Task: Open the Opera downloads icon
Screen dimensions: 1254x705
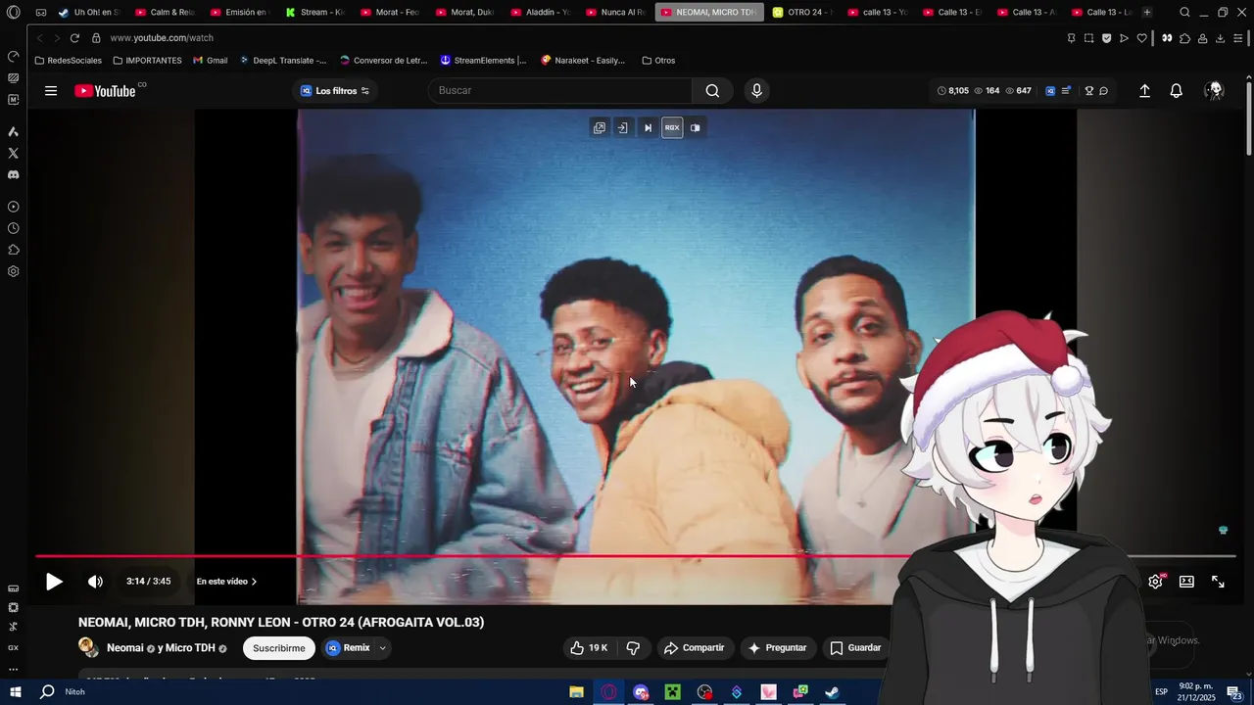Action: pyautogui.click(x=1220, y=38)
